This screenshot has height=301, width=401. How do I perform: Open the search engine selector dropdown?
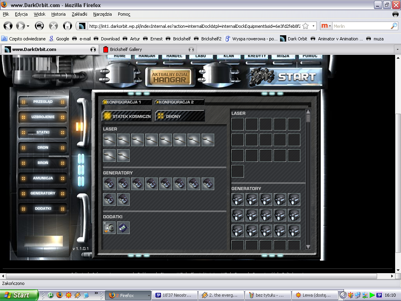coord(327,26)
